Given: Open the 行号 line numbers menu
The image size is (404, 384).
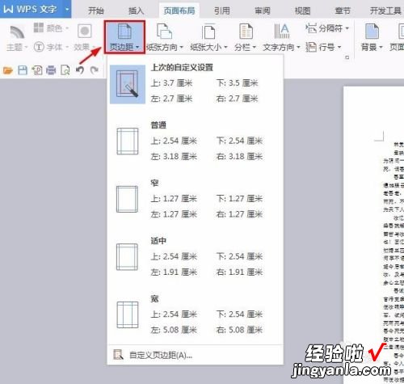Looking at the screenshot, I should tap(323, 47).
